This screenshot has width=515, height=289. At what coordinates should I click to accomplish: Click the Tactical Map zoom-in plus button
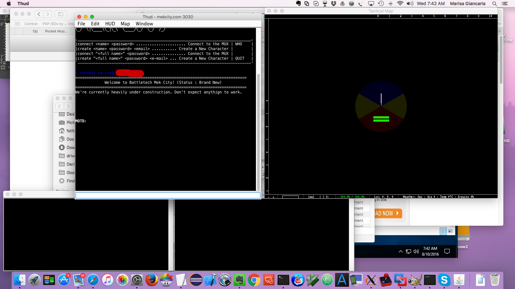coord(273,197)
